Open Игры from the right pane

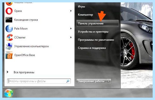tap(81, 6)
